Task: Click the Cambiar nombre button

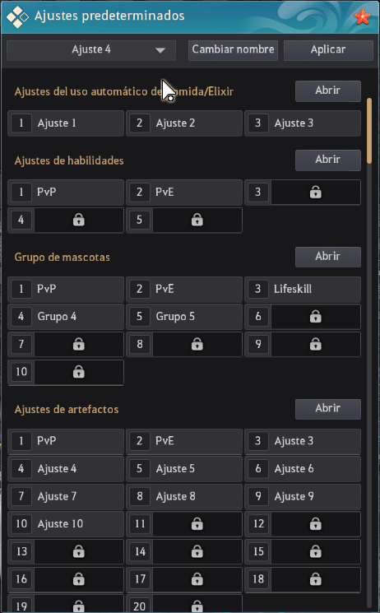Action: (x=233, y=50)
